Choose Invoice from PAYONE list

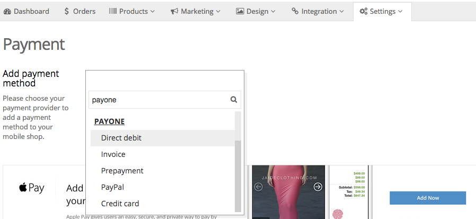[113, 154]
